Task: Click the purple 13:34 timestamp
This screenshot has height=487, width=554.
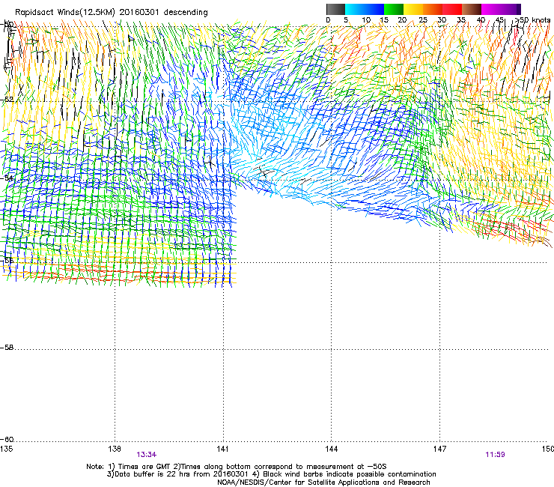Action: coord(147,455)
